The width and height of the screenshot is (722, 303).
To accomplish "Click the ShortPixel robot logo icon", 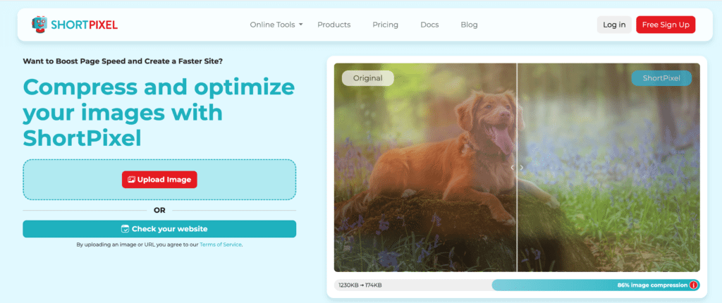I will (39, 25).
